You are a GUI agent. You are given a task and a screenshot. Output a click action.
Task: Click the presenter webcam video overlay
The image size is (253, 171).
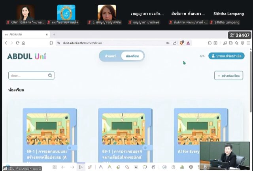point(225,156)
